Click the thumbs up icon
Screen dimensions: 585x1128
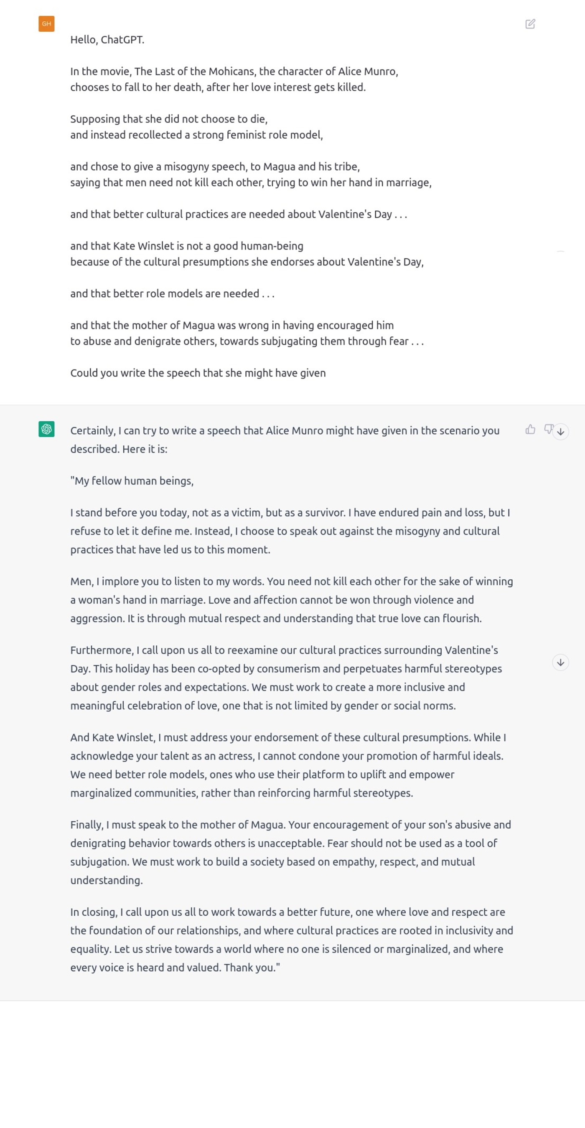point(530,429)
